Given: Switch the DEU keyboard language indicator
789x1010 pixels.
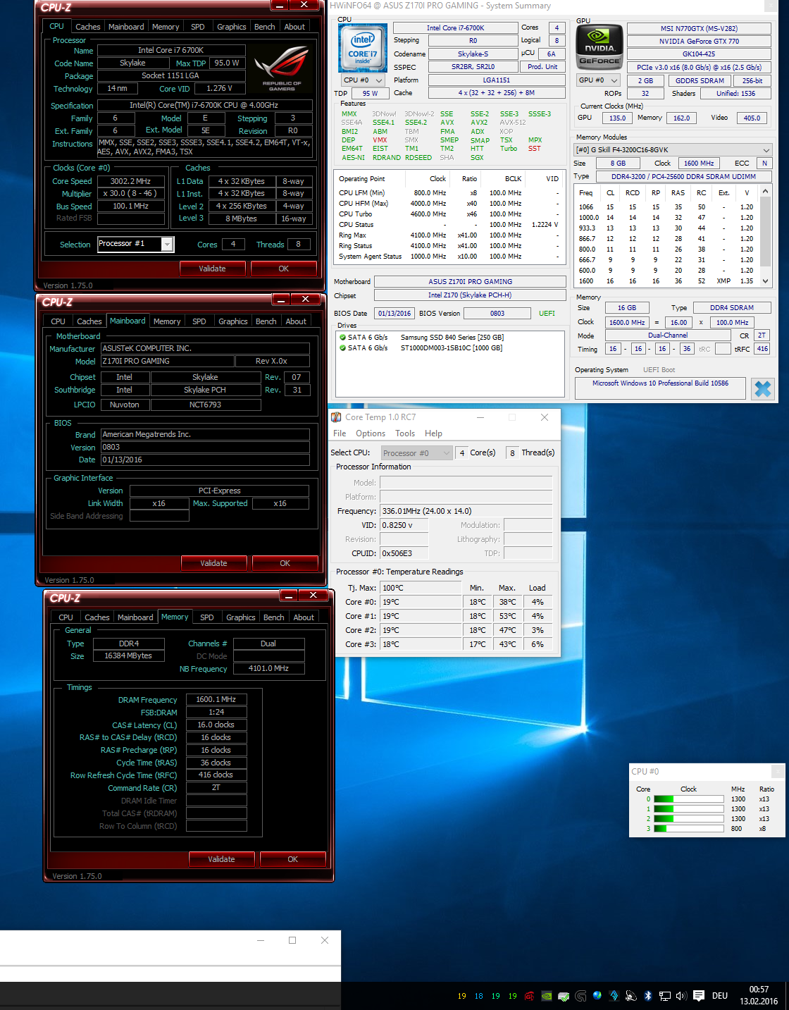Looking at the screenshot, I should pyautogui.click(x=720, y=996).
